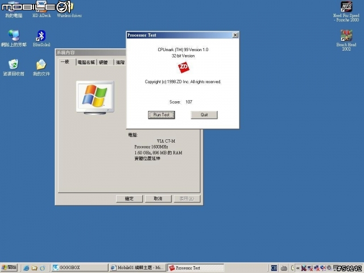Screen dimensions: 364x273
Task: Launch Need For Speed Porsche 2000 shortcut
Action: 346,7
